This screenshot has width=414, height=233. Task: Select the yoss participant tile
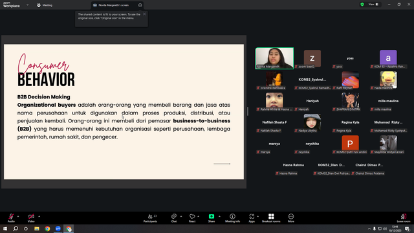350,58
